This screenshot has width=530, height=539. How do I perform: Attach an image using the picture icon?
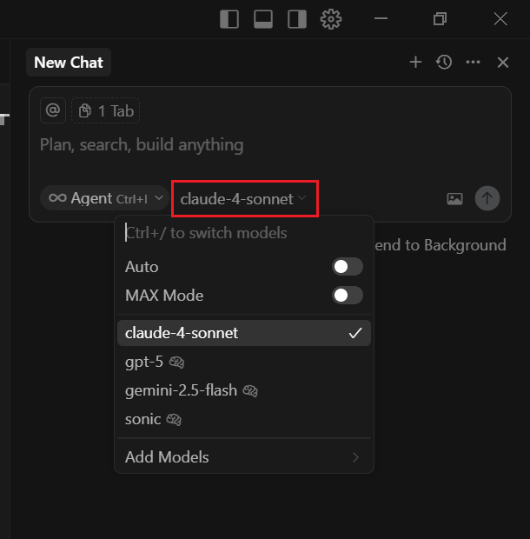point(454,199)
